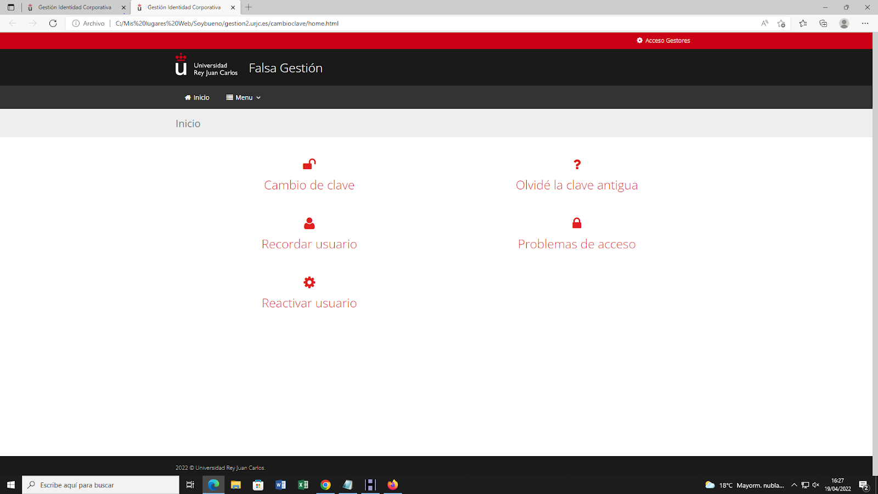Open the Reactivar usuario link
Viewport: 878px width, 494px height.
point(309,303)
